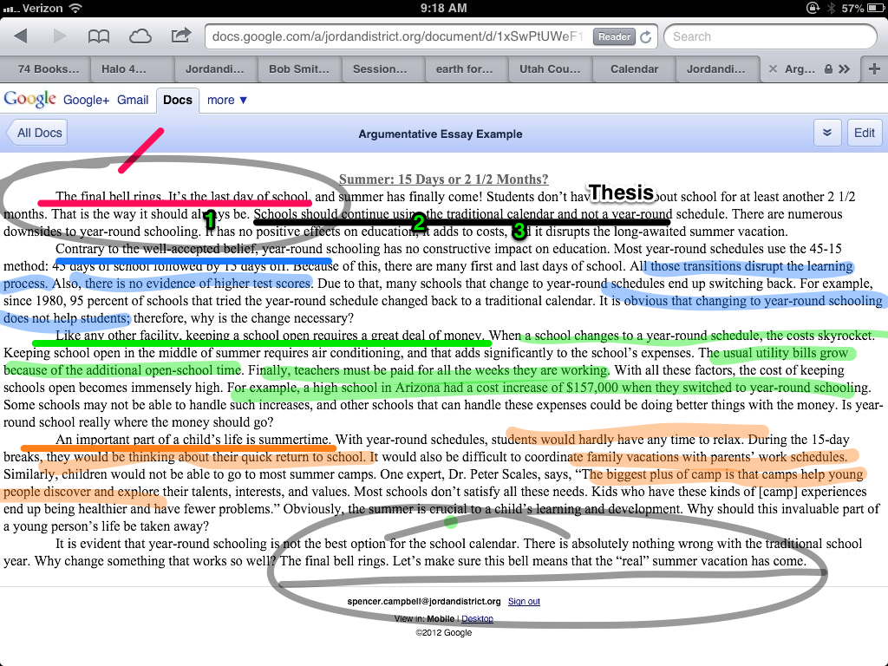Tap the Search field
This screenshot has height=666, width=888.
click(770, 36)
